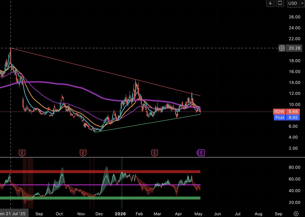Viewport: 305px width, 217px height.
Task: Click the 60.00 indicator axis label
Action: click(x=294, y=179)
